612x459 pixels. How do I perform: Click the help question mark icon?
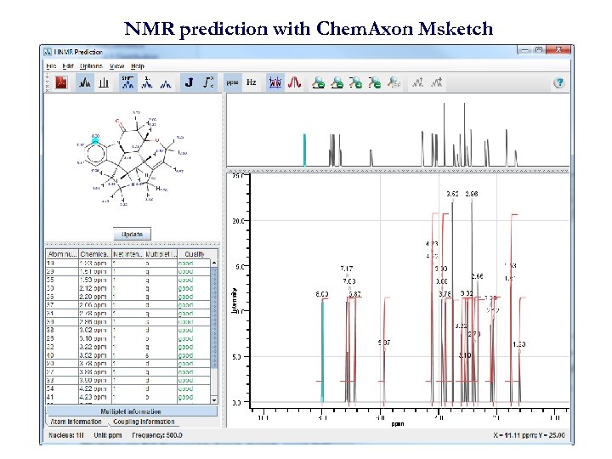click(x=559, y=82)
